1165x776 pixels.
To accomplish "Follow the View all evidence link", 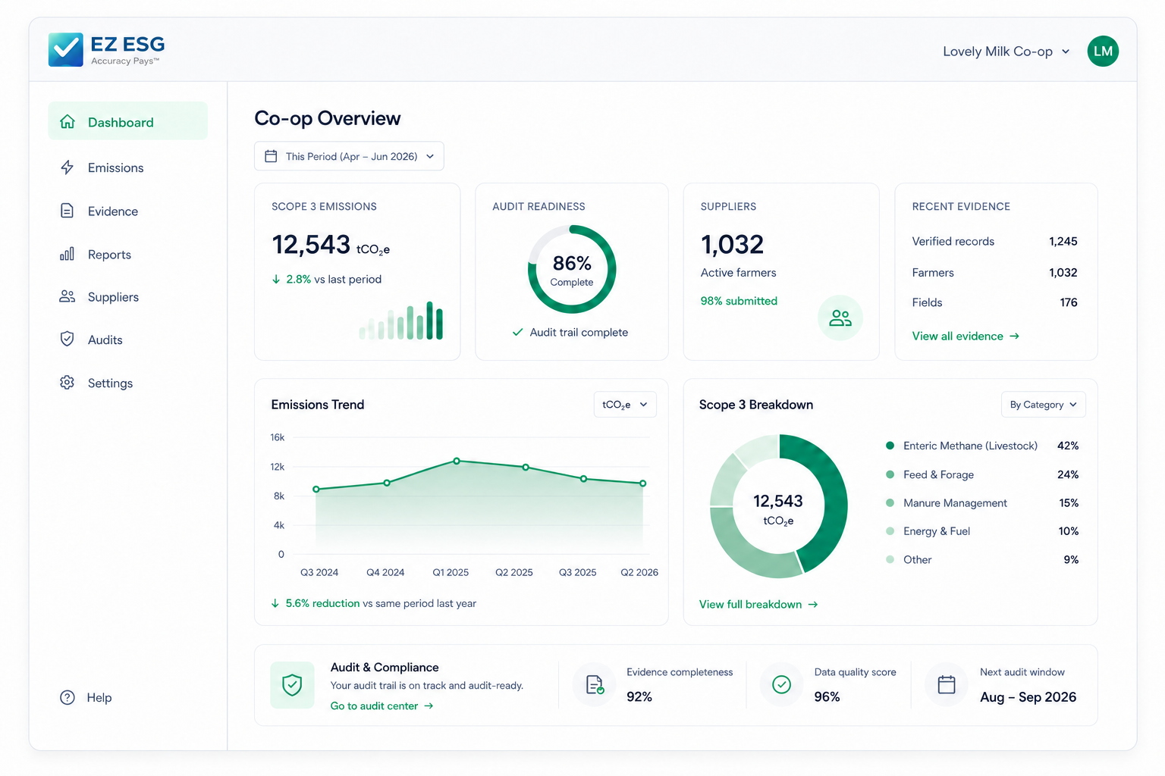I will click(x=966, y=336).
